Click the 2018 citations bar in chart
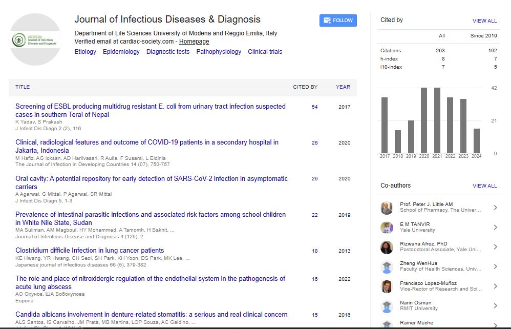 coord(398,142)
